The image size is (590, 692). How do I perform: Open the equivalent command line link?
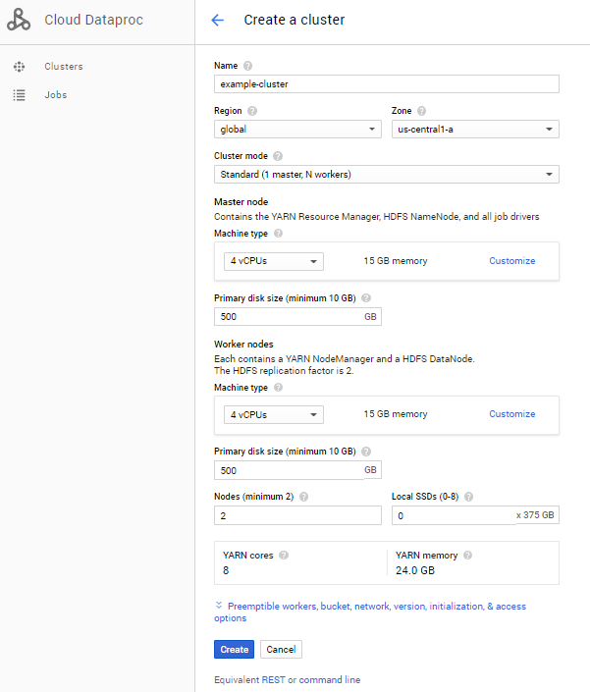point(330,679)
